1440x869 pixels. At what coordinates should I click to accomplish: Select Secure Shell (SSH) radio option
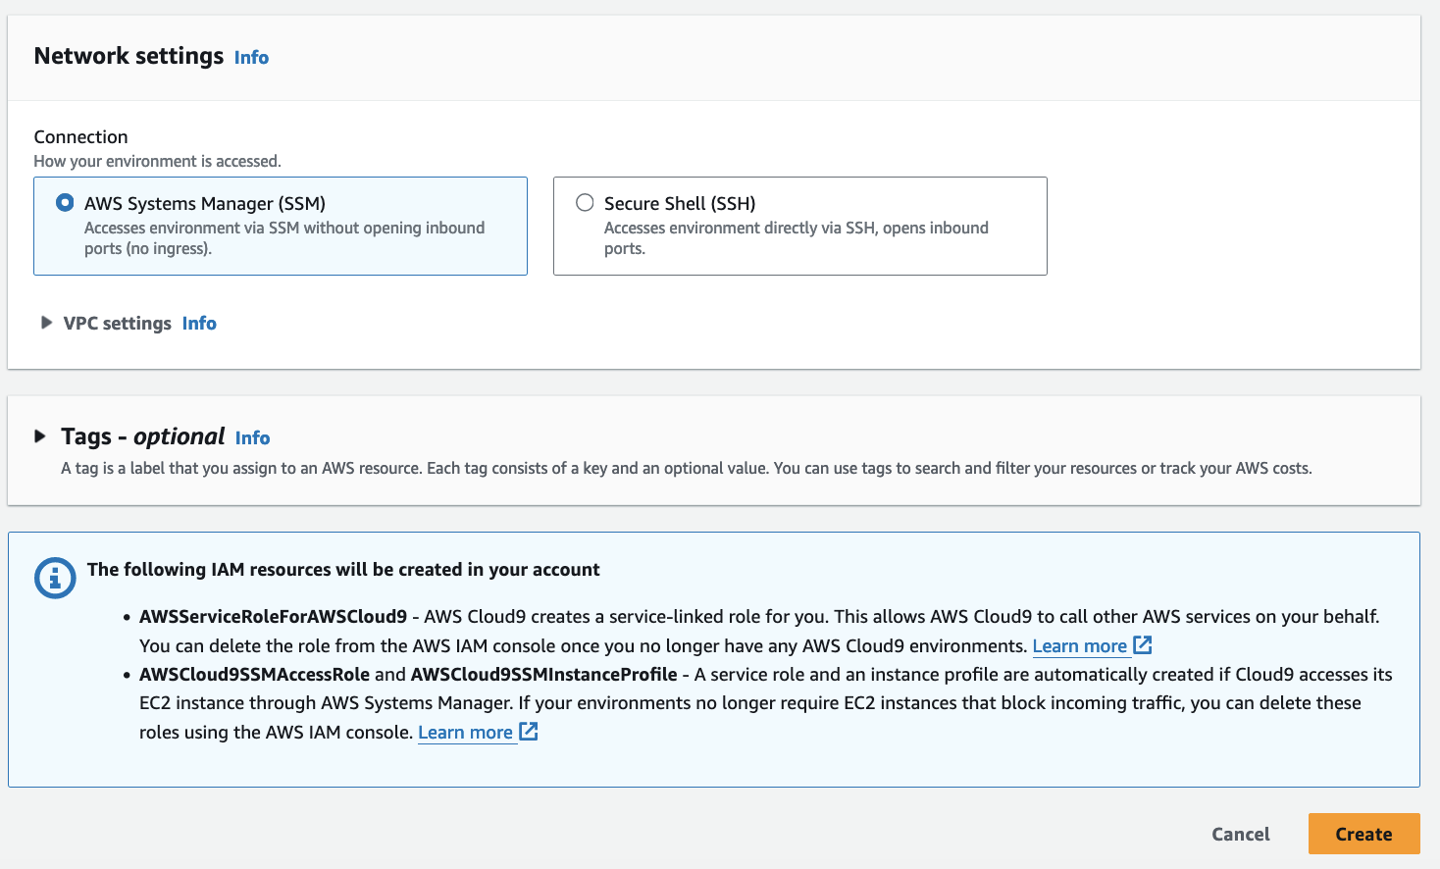coord(585,203)
